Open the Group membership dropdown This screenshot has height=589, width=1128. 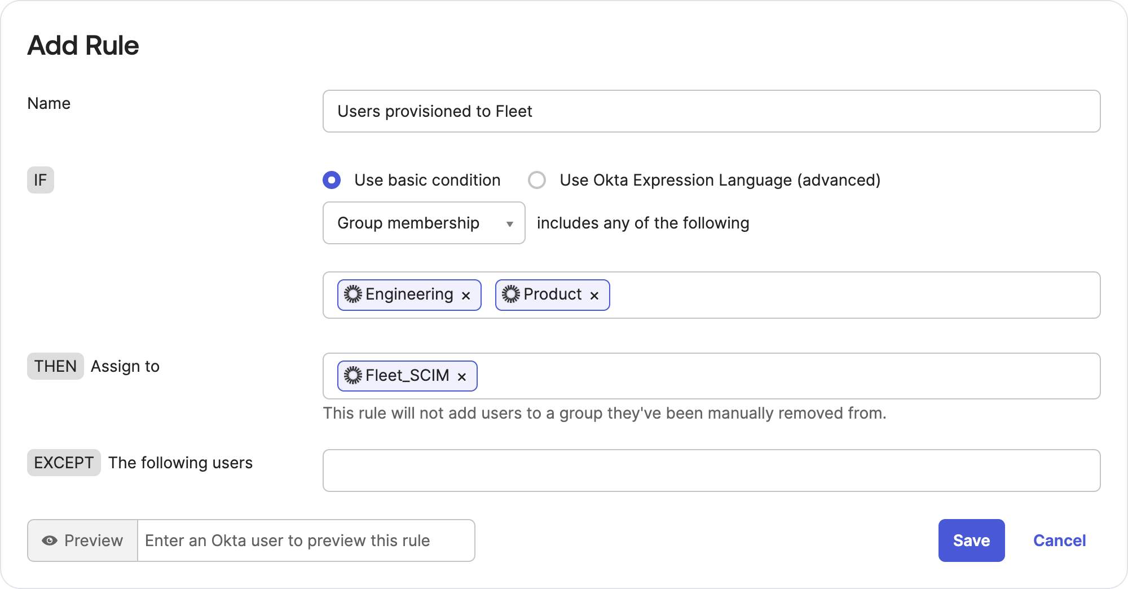[424, 223]
